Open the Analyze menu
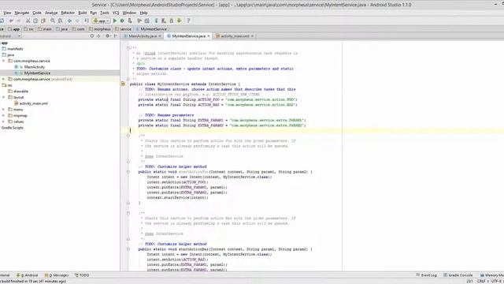Screen dimensions: 504x284 click(x=51, y=13)
